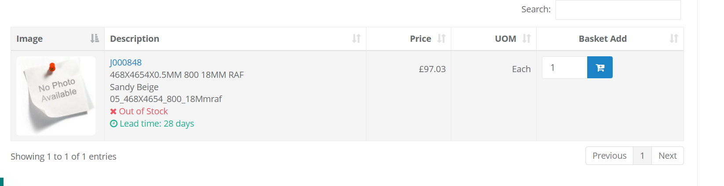Click the Price column sort arrows
The width and height of the screenshot is (724, 186).
click(x=441, y=39)
